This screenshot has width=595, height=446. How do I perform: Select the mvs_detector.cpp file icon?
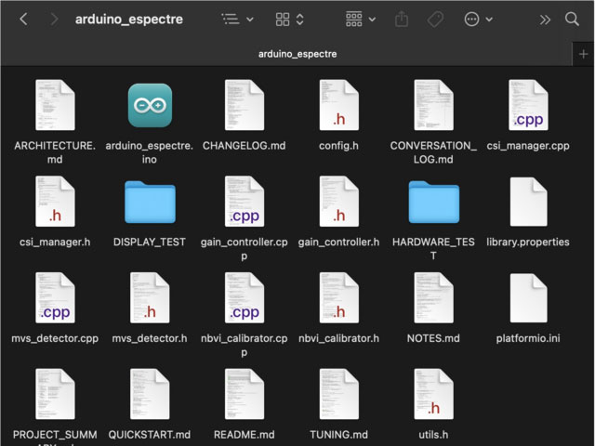pos(55,297)
